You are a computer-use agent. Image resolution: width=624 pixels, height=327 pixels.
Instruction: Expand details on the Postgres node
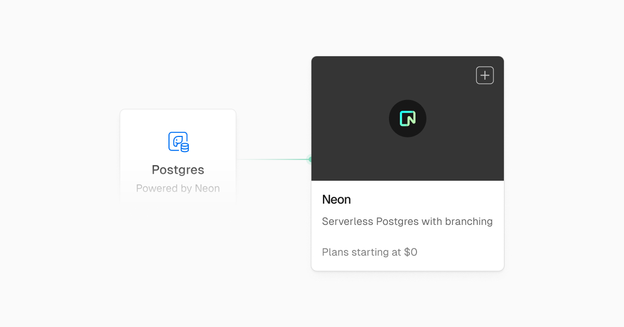[178, 156]
